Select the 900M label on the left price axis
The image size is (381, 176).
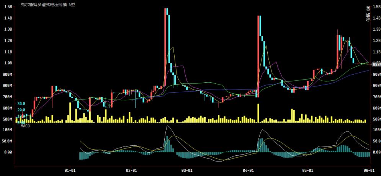[8, 74]
